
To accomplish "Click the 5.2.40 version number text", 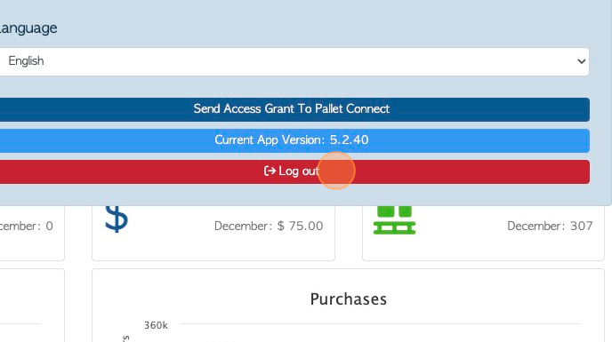I will [x=349, y=140].
